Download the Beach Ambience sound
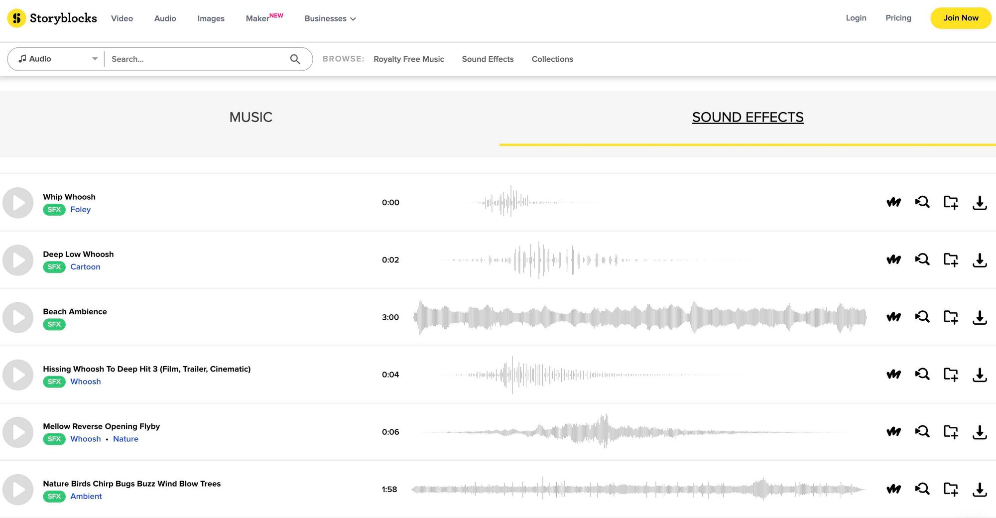This screenshot has width=996, height=518. pyautogui.click(x=980, y=317)
